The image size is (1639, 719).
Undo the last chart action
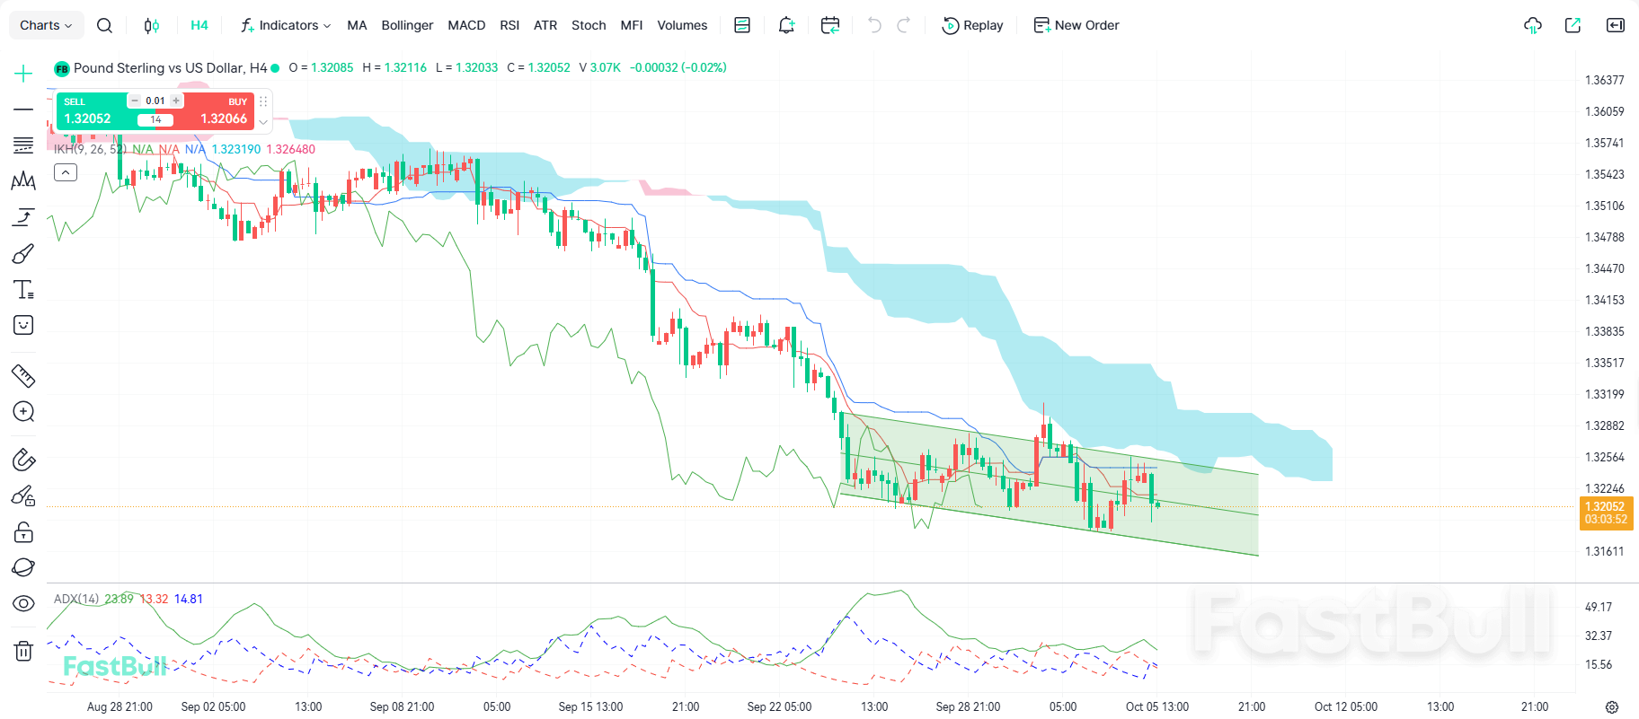(x=874, y=25)
